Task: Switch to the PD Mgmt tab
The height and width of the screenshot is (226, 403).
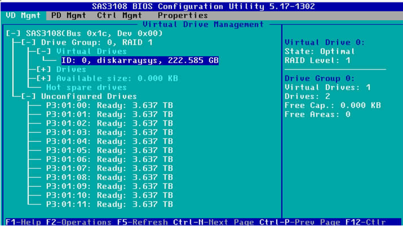Action: pyautogui.click(x=69, y=15)
